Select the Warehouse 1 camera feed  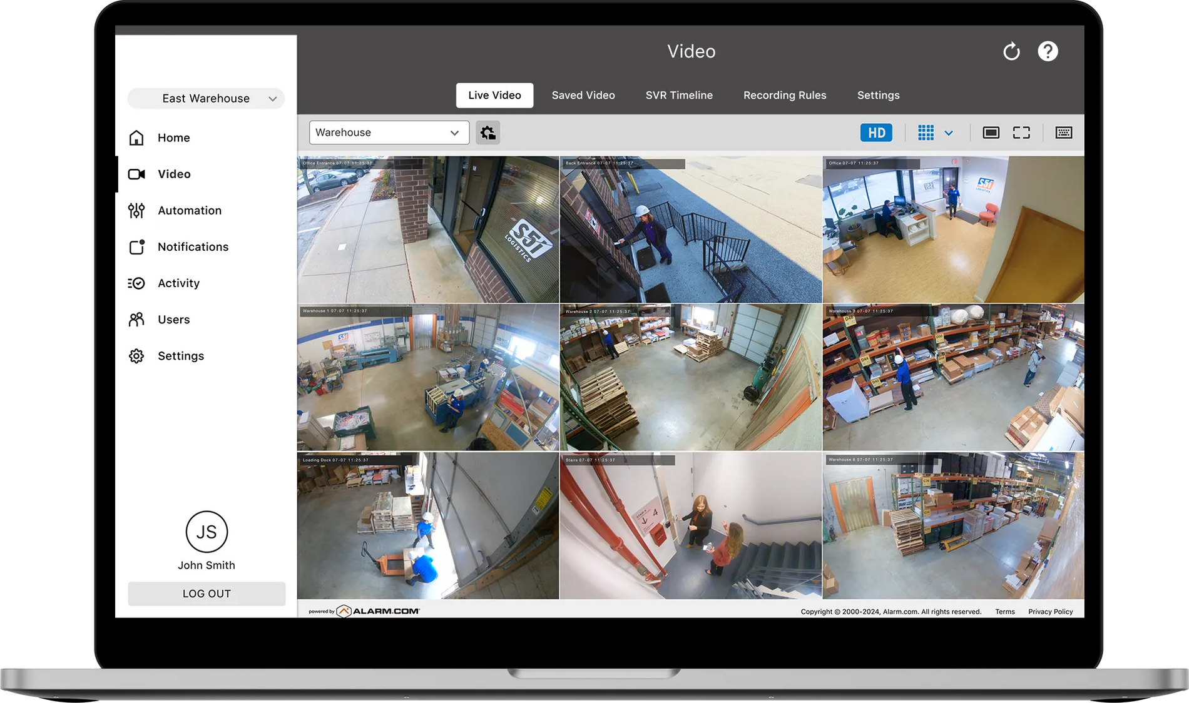428,377
